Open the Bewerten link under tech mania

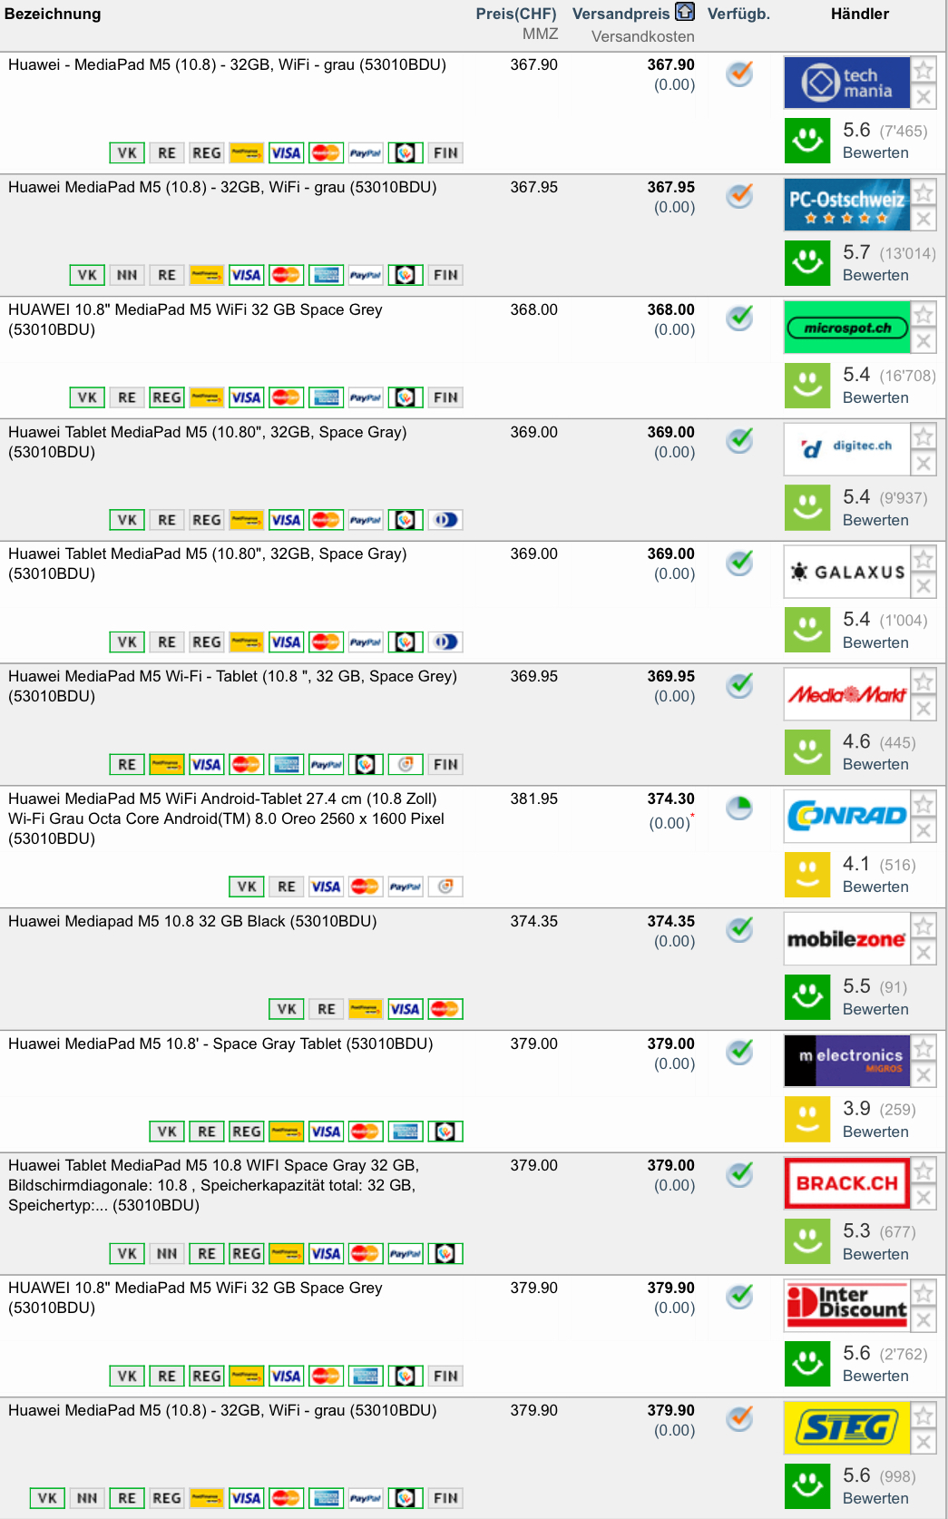click(875, 152)
